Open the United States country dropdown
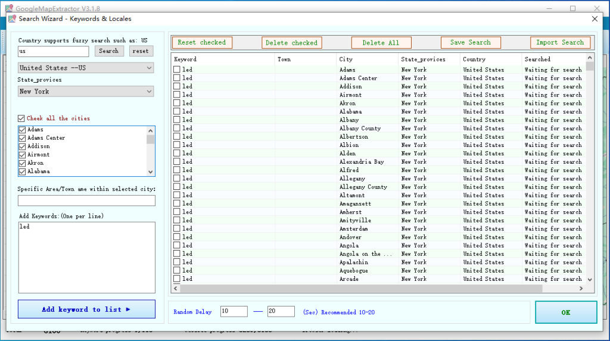The image size is (610, 341). 86,68
